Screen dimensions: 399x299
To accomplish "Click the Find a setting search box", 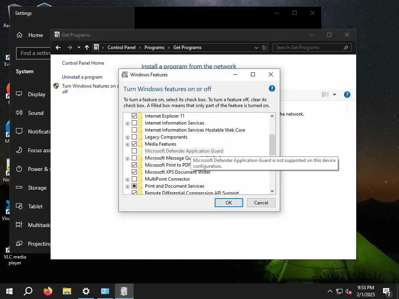I will tap(34, 53).
